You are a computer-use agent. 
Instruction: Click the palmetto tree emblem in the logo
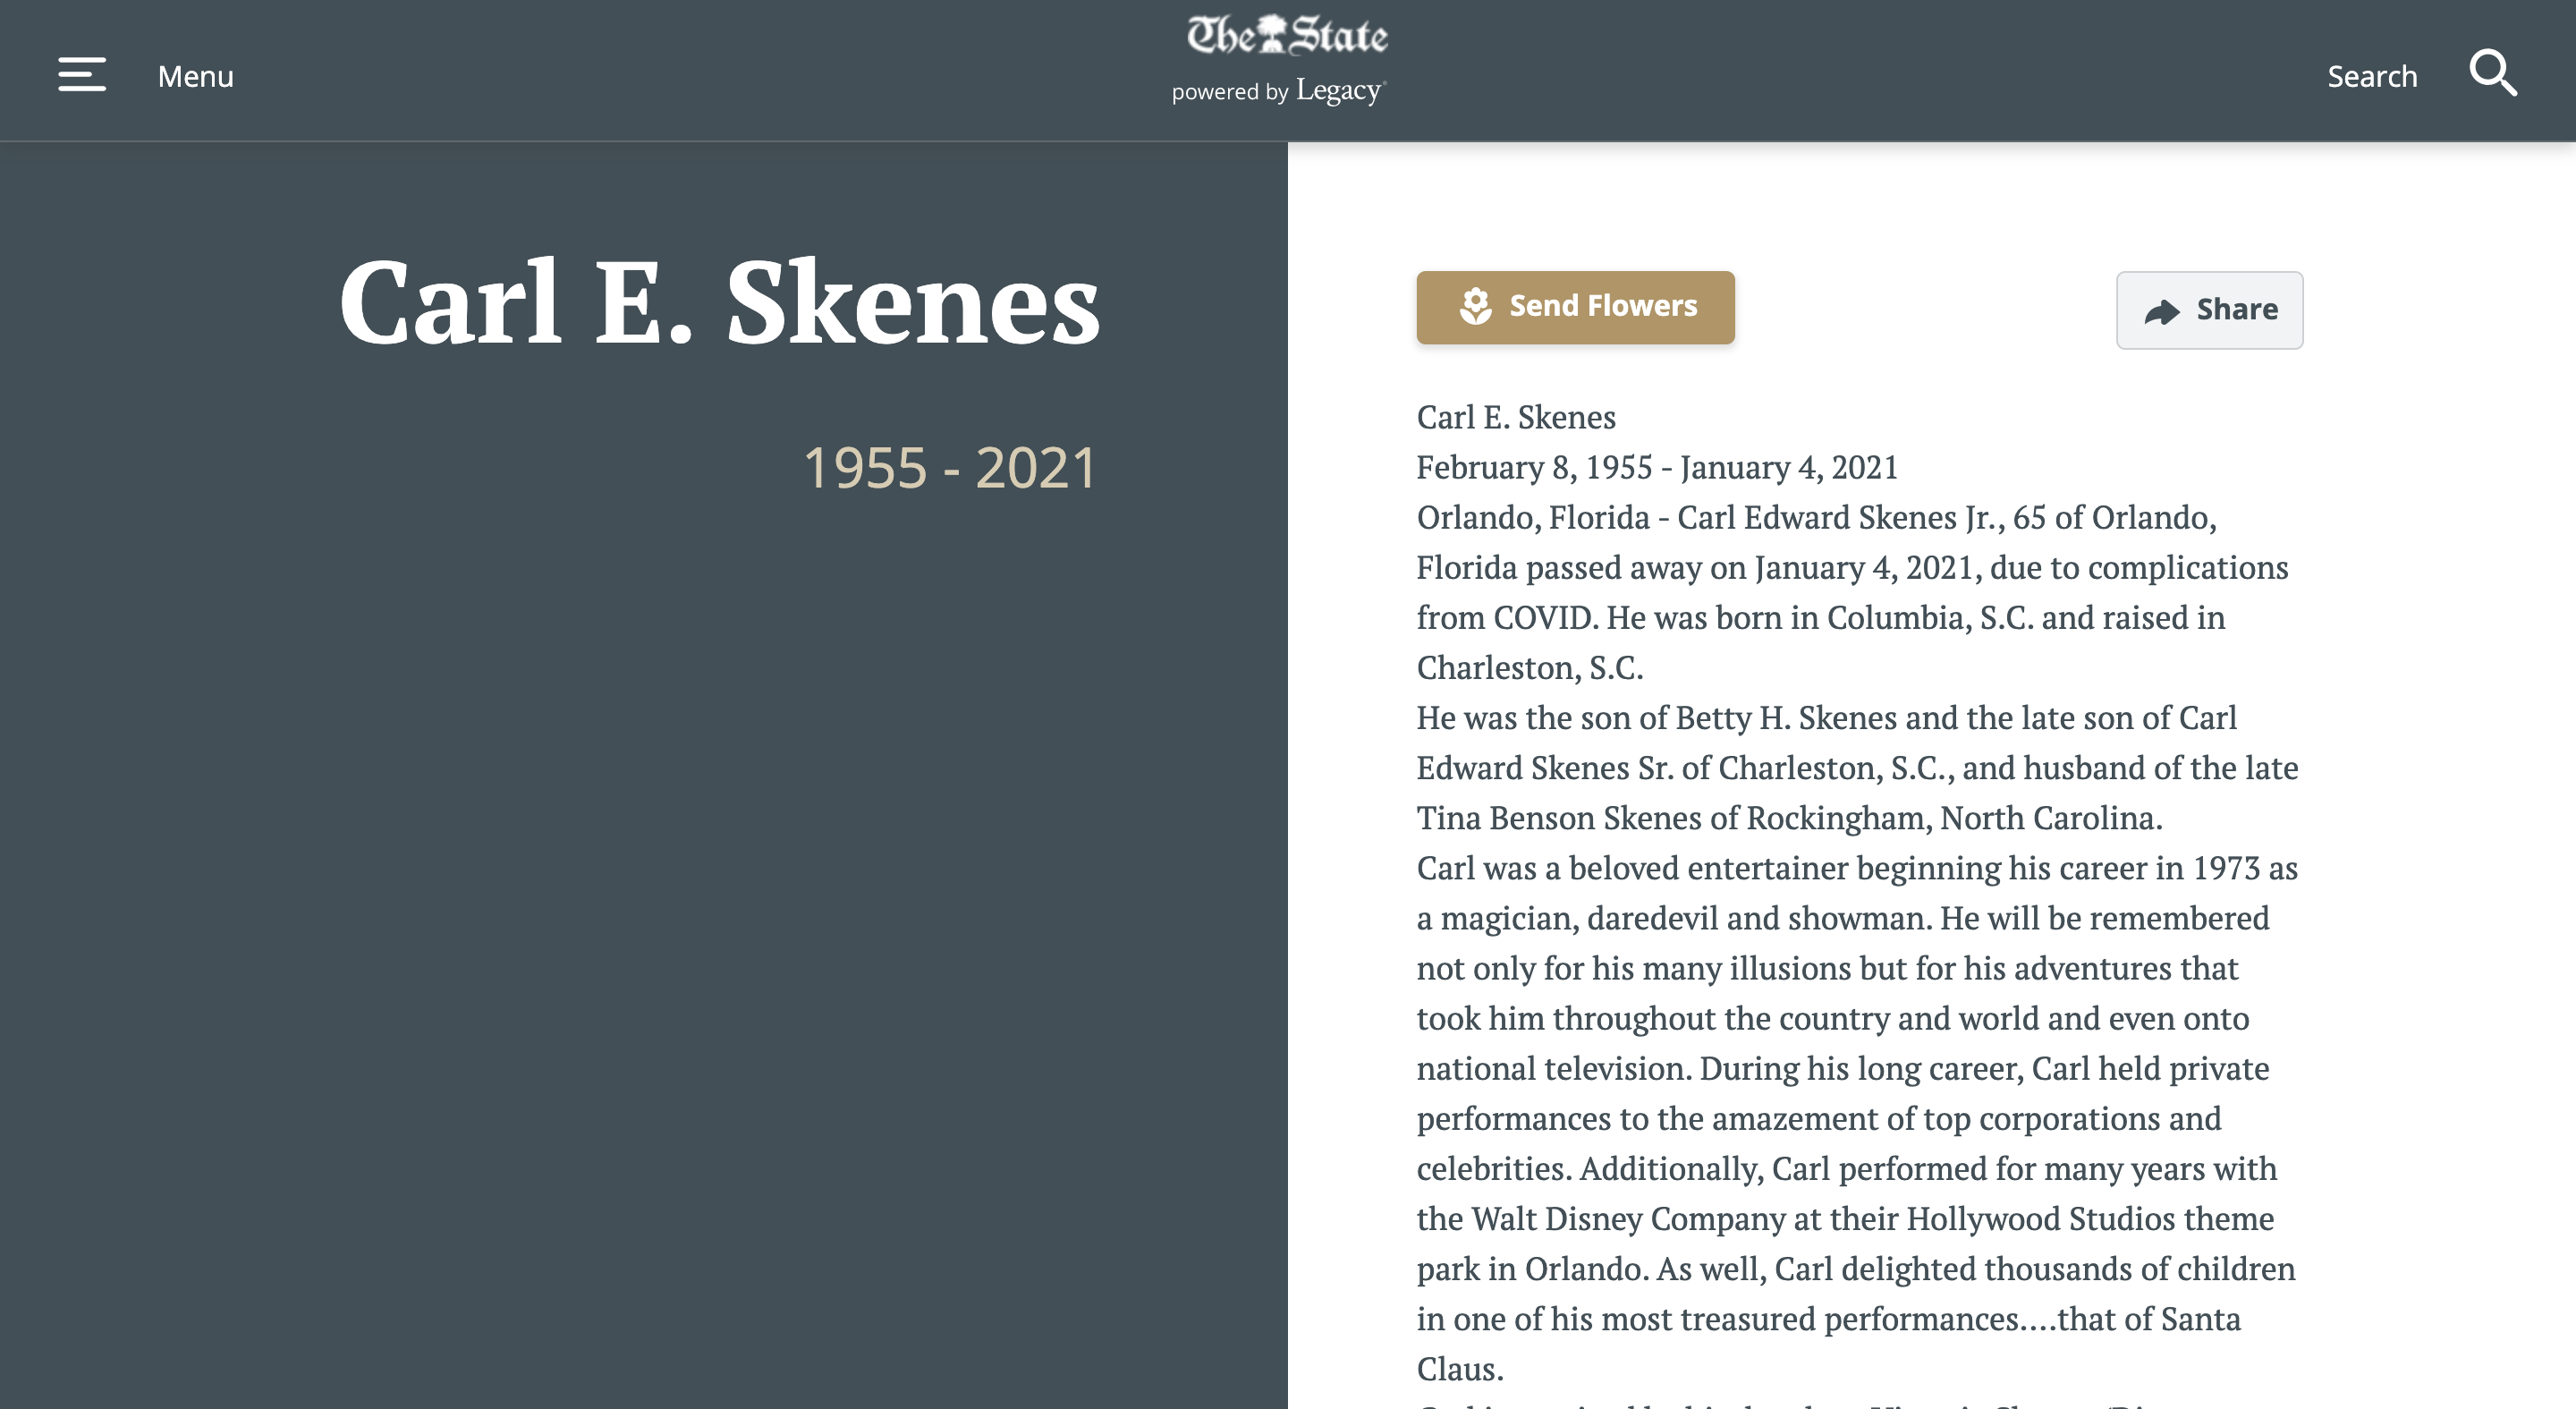(x=1272, y=34)
